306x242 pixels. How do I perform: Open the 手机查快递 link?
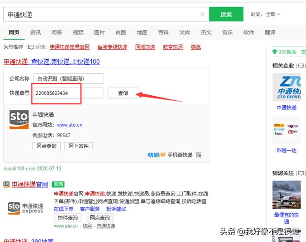click(180, 155)
